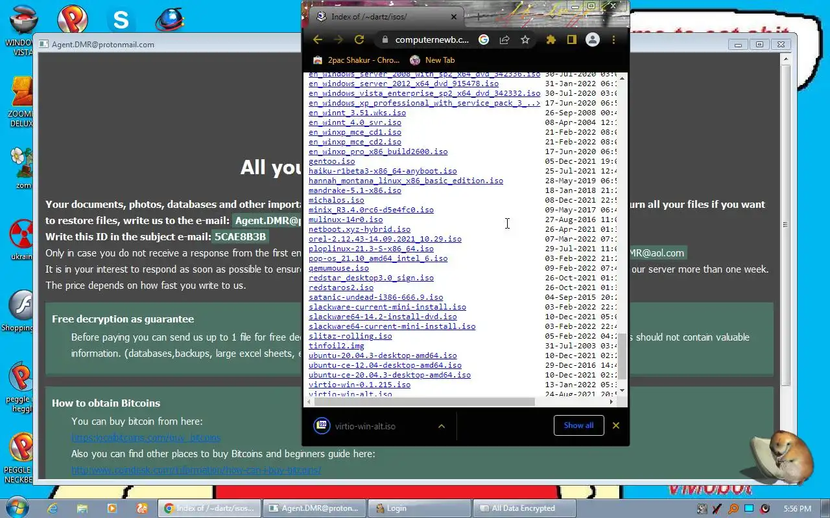Open the hannah_montana_linux_x86_basic_edition.iso link
Screen dimensions: 830x518
tap(406, 181)
